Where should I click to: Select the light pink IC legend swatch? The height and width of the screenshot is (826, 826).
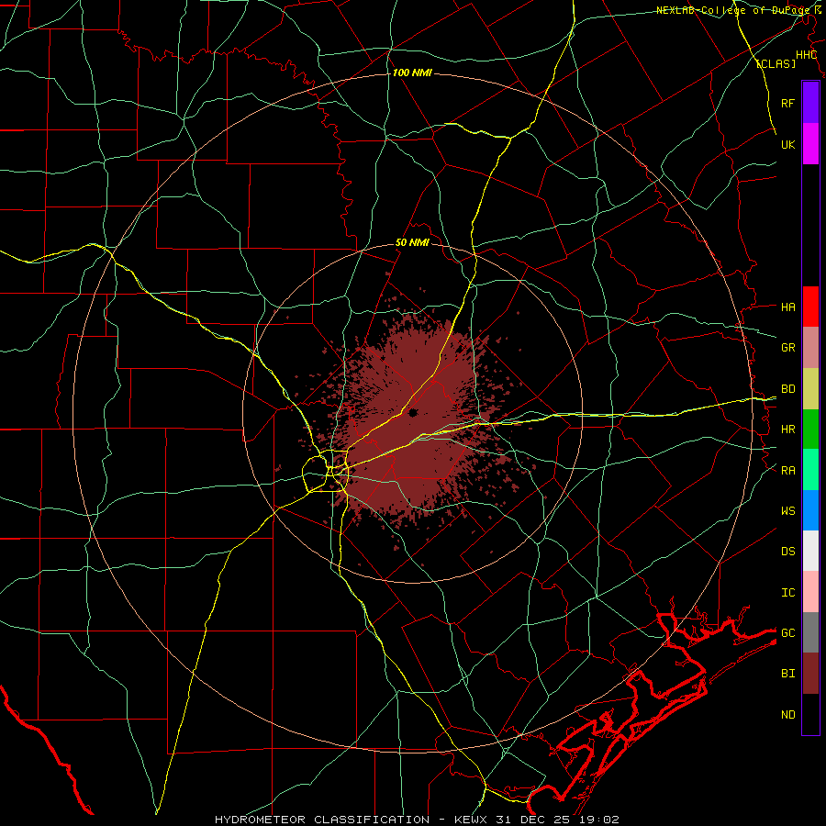[810, 592]
